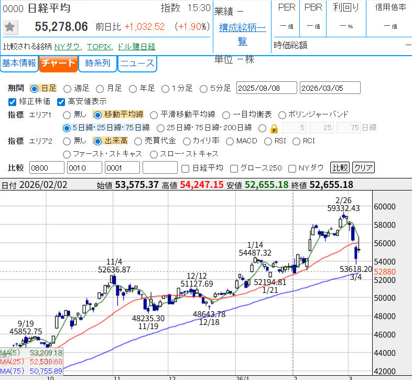Switch to the 基本情報 tab
This screenshot has width=412, height=380.
pyautogui.click(x=19, y=64)
